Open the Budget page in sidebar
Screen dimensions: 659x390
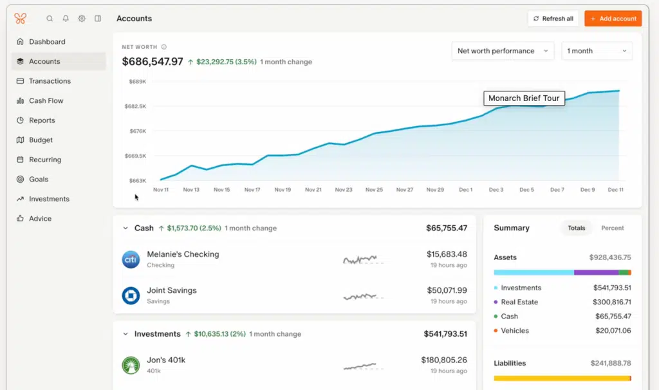pos(41,140)
